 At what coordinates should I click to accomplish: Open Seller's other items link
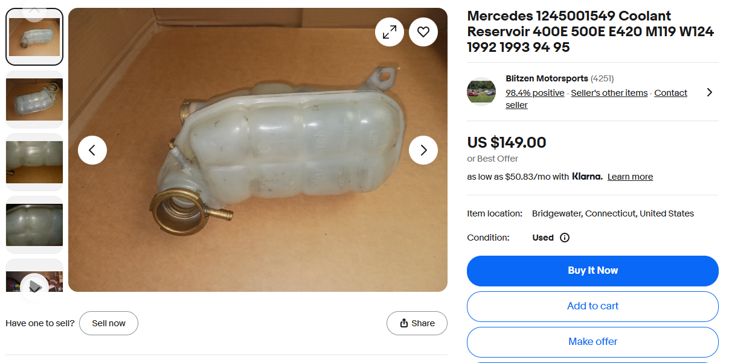(x=609, y=93)
